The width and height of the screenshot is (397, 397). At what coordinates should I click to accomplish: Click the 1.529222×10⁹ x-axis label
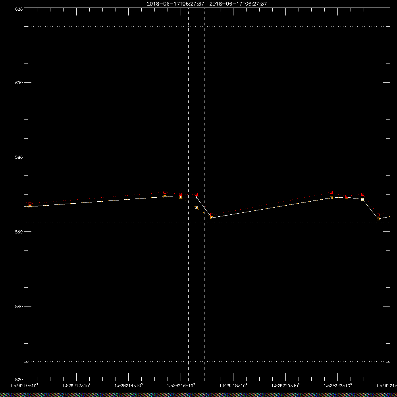[x=338, y=385]
